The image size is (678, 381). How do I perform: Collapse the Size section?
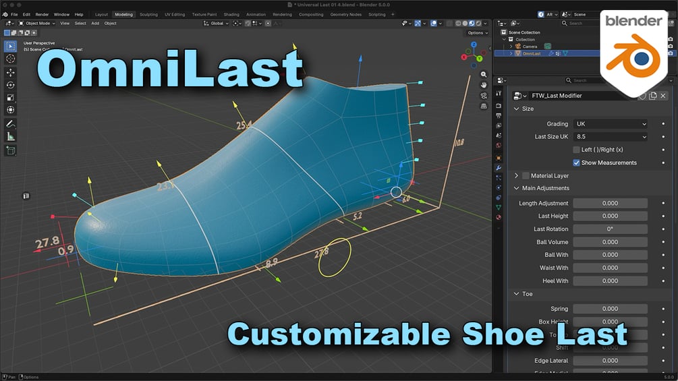pyautogui.click(x=516, y=109)
